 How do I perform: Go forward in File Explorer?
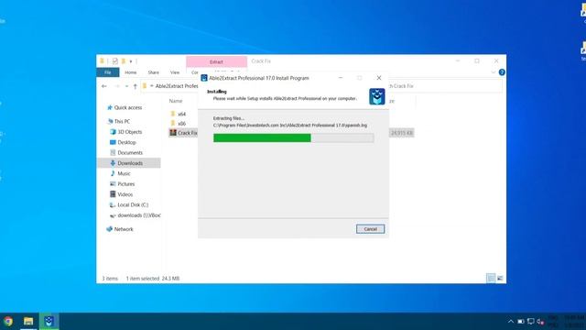(x=116, y=86)
